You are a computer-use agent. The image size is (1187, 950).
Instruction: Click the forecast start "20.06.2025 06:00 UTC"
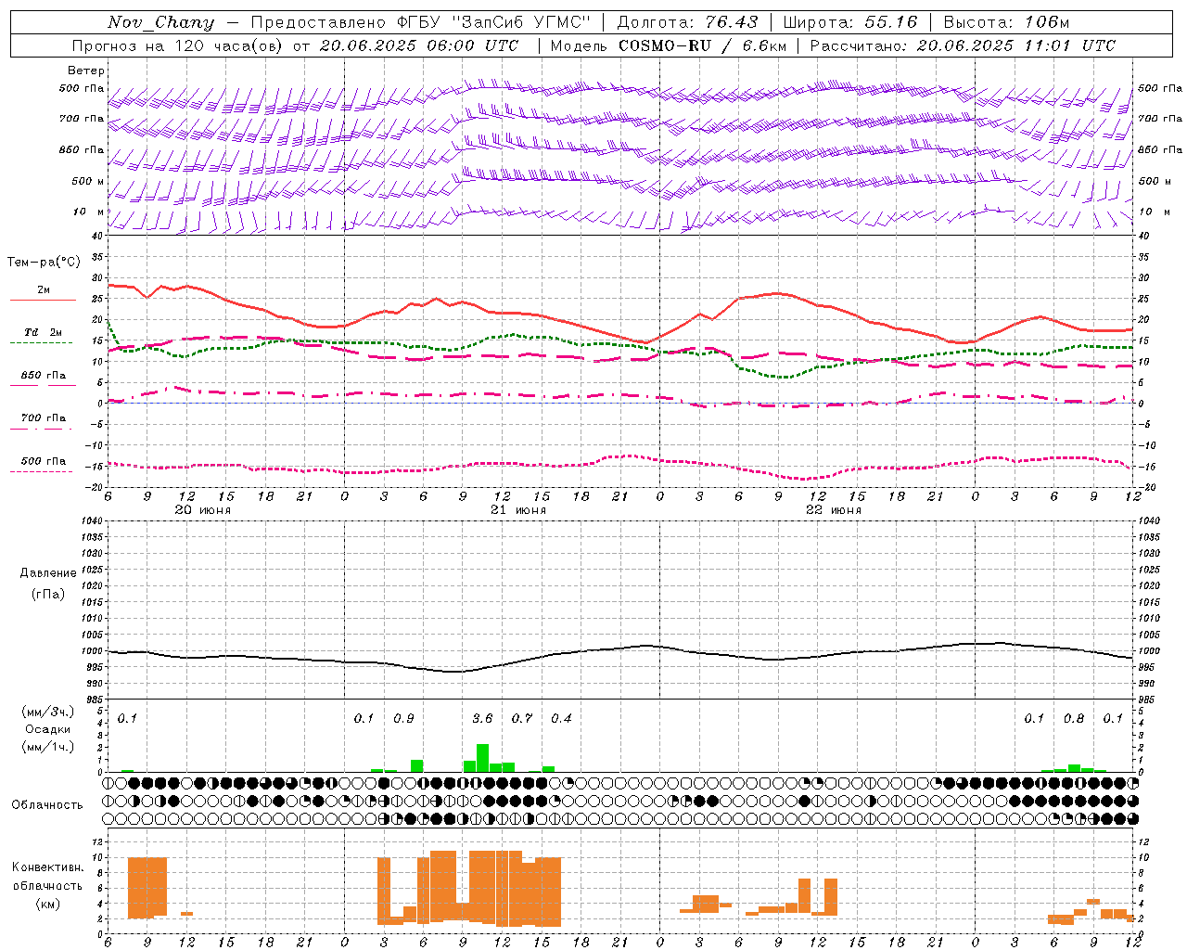tap(418, 45)
